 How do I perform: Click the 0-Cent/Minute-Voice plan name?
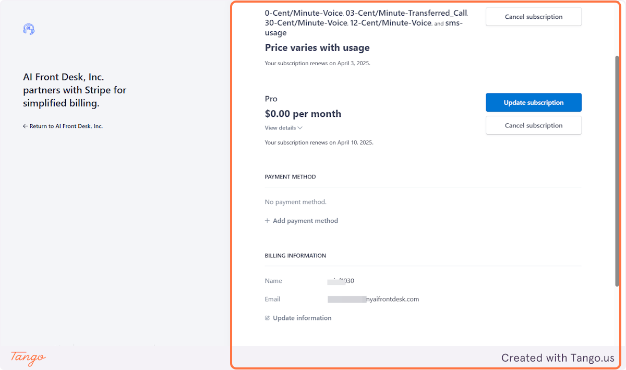[304, 13]
